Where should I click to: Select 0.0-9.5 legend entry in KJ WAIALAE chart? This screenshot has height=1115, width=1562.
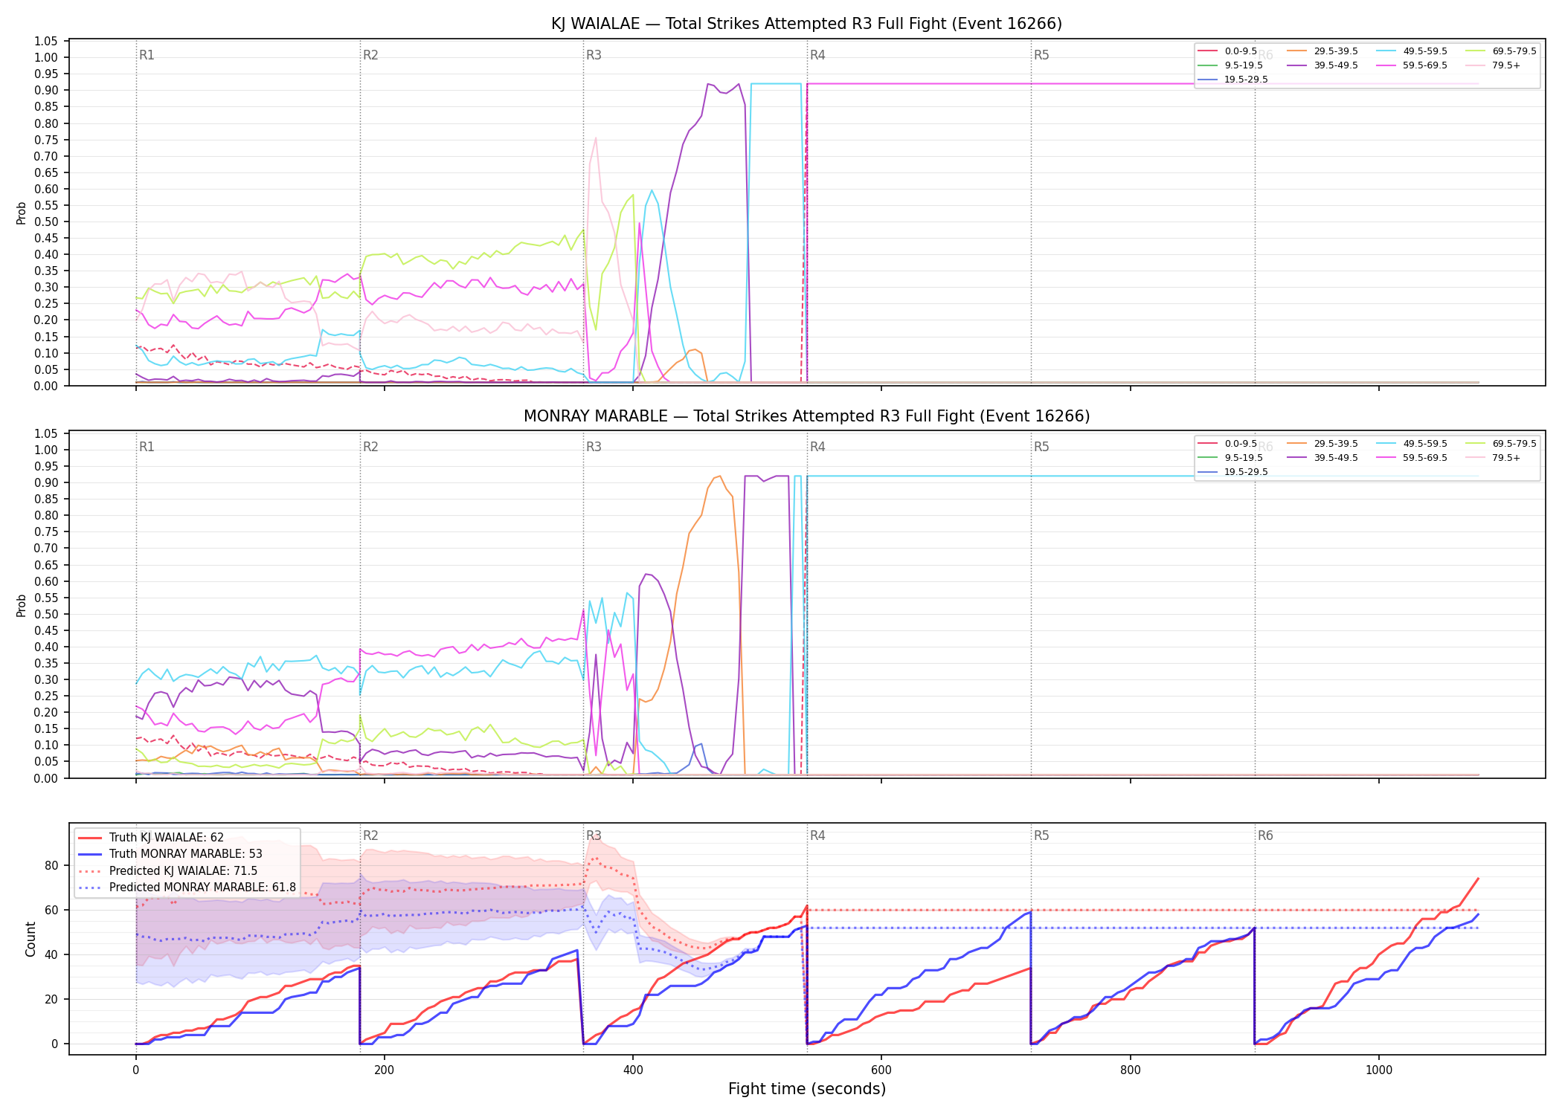1228,51
